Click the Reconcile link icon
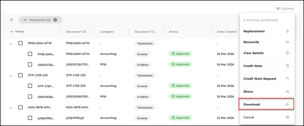304x126 pixels. point(287,42)
